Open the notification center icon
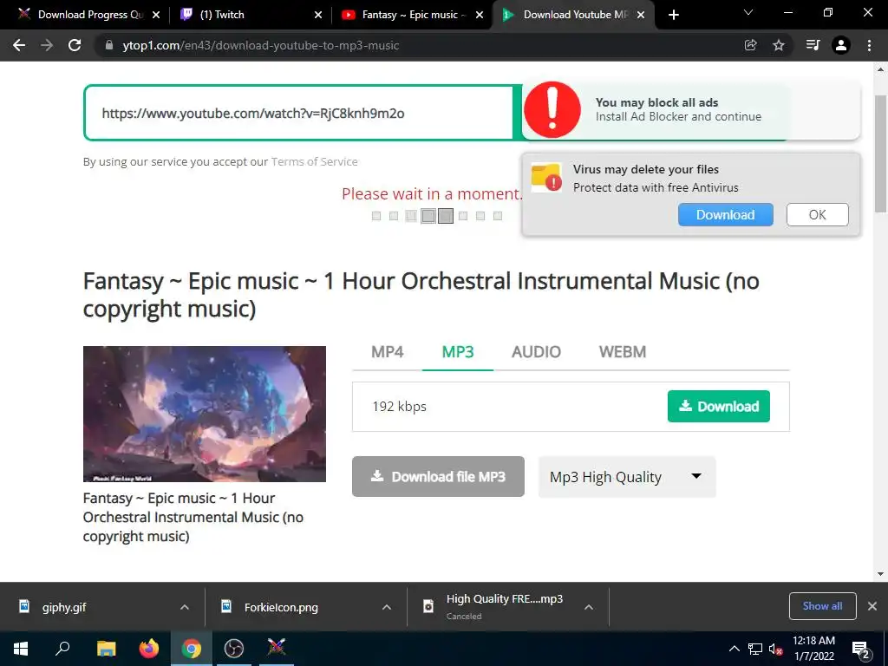Screen dimensions: 888x666 tap(861, 649)
